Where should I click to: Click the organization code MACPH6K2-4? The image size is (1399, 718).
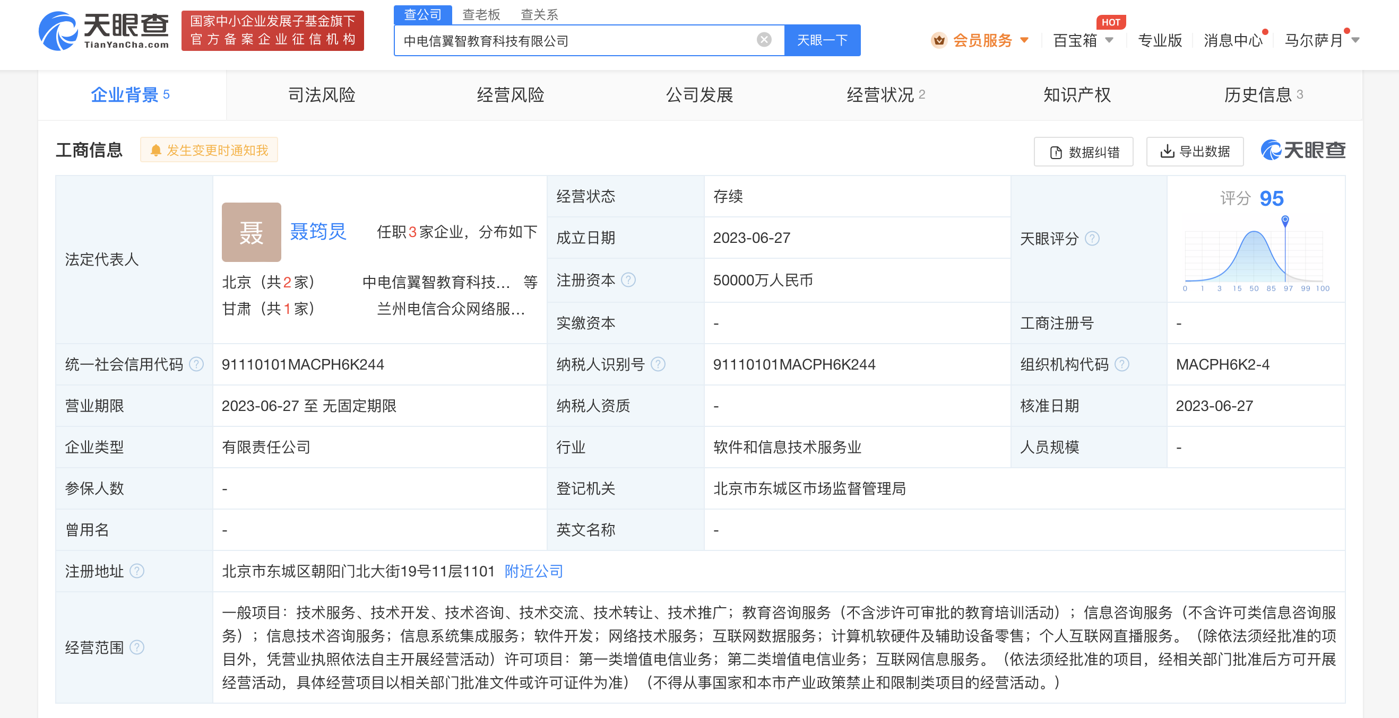point(1222,364)
